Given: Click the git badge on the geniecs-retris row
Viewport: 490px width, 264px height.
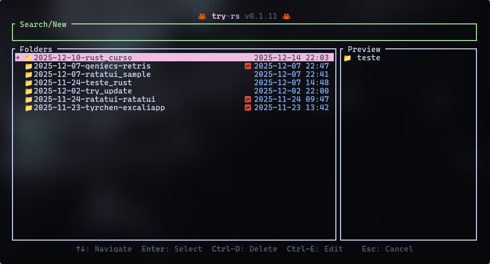Looking at the screenshot, I should click(x=248, y=66).
